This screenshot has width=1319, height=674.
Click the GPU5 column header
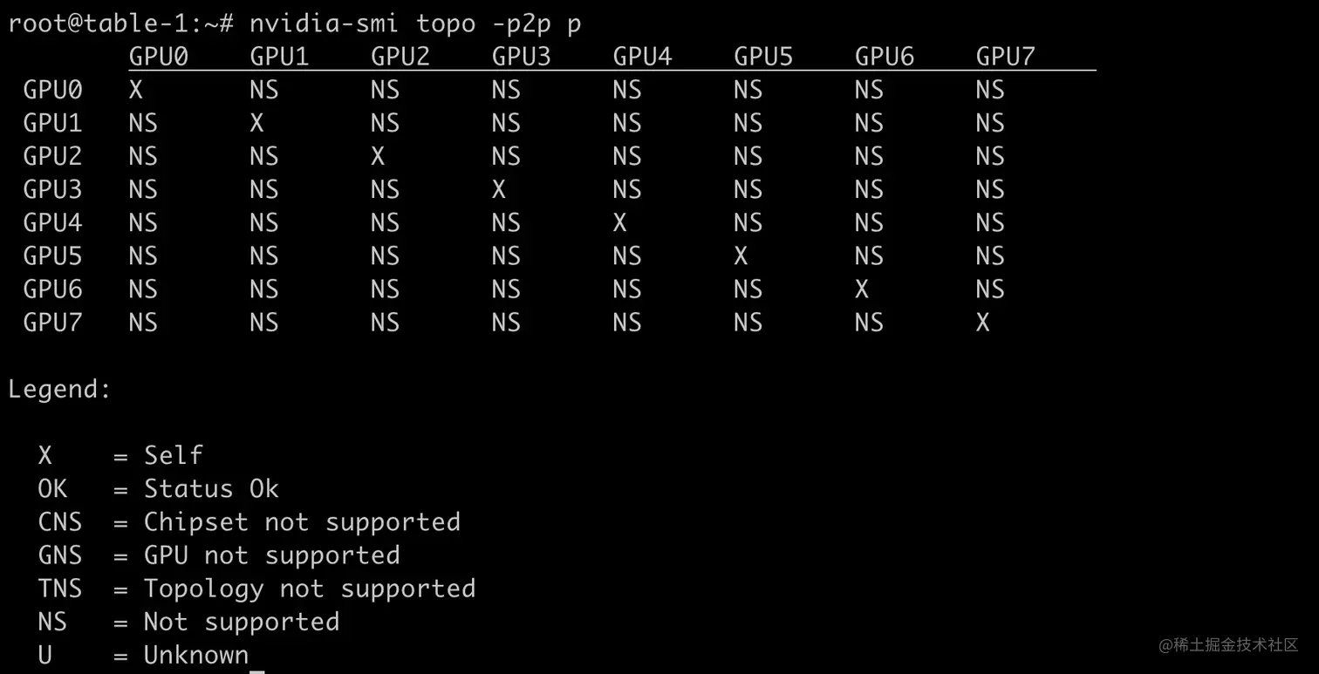click(x=763, y=57)
